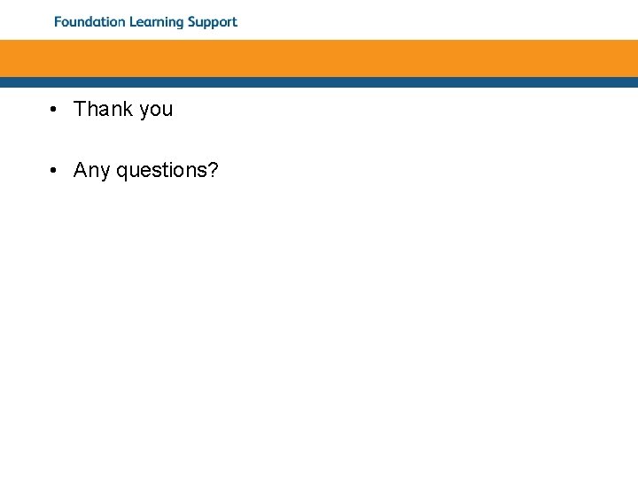This screenshot has height=478, width=638.
Task: Select the word "Learning" in the header
Action: (157, 22)
